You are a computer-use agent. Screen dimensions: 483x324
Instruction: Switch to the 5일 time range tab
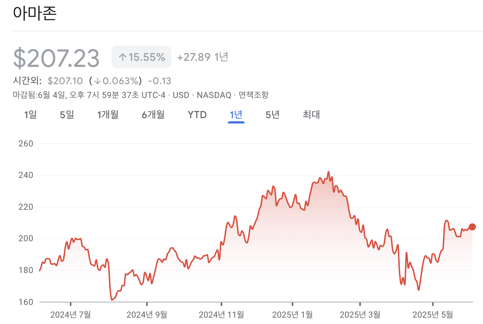tap(66, 115)
